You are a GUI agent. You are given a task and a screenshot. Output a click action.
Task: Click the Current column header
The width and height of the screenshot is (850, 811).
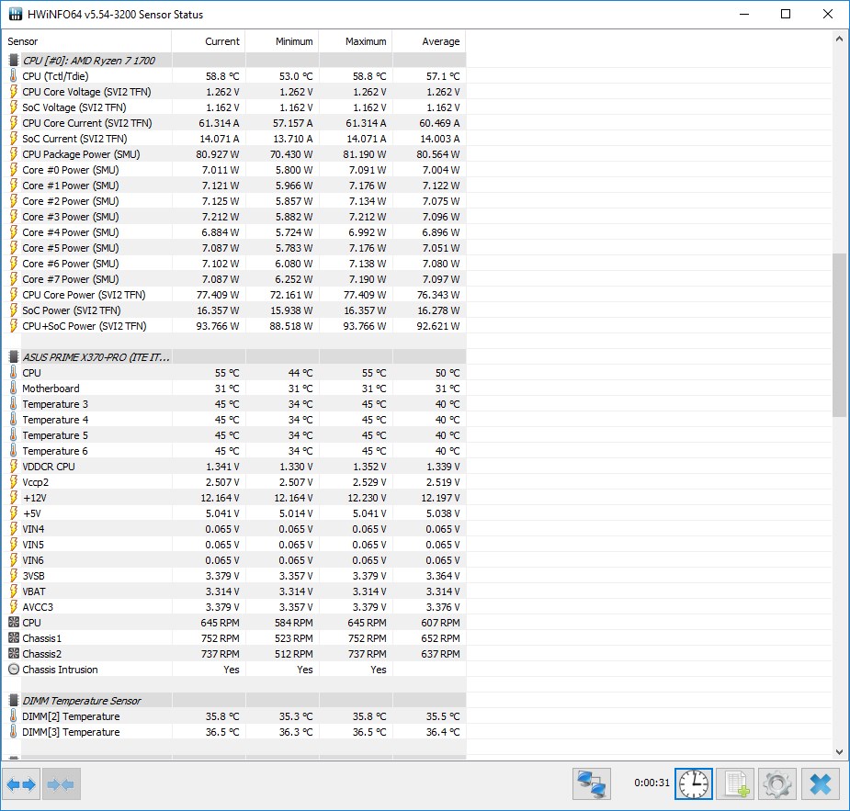point(209,41)
